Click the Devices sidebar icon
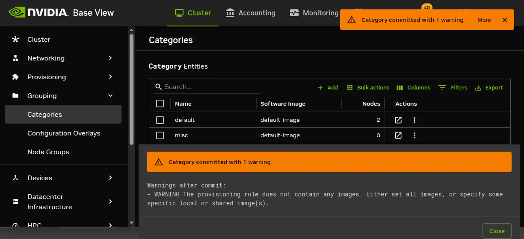Image resolution: width=524 pixels, height=239 pixels. [x=15, y=178]
